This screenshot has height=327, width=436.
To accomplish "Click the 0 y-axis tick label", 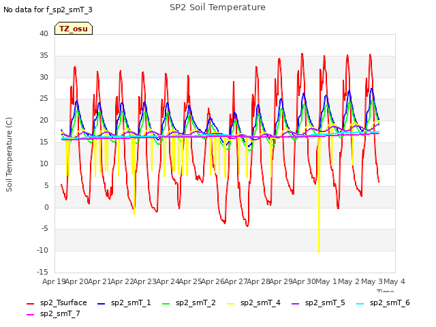I will (x=46, y=207).
